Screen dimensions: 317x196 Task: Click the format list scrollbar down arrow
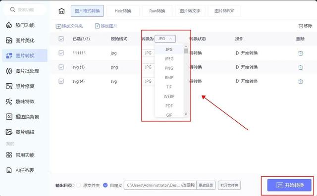186,114
